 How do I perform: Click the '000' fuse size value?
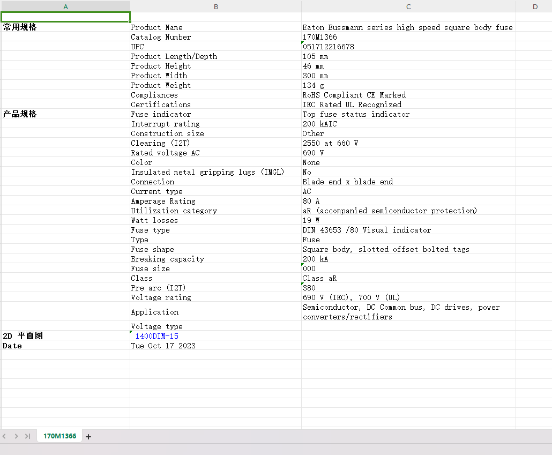tap(408, 268)
